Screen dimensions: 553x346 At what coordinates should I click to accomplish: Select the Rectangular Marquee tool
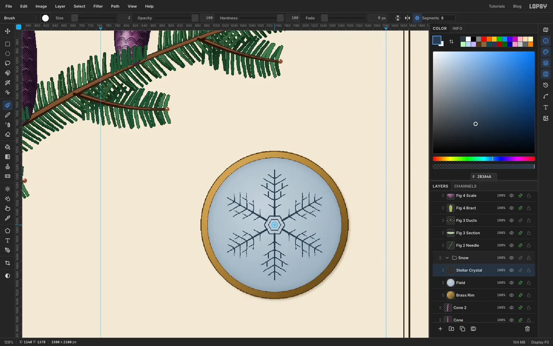(8, 44)
